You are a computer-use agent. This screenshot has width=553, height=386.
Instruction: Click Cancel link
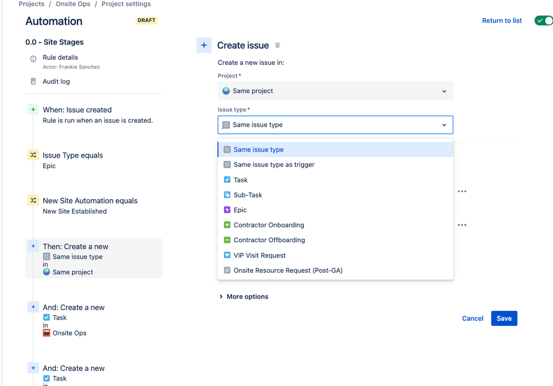pos(473,319)
